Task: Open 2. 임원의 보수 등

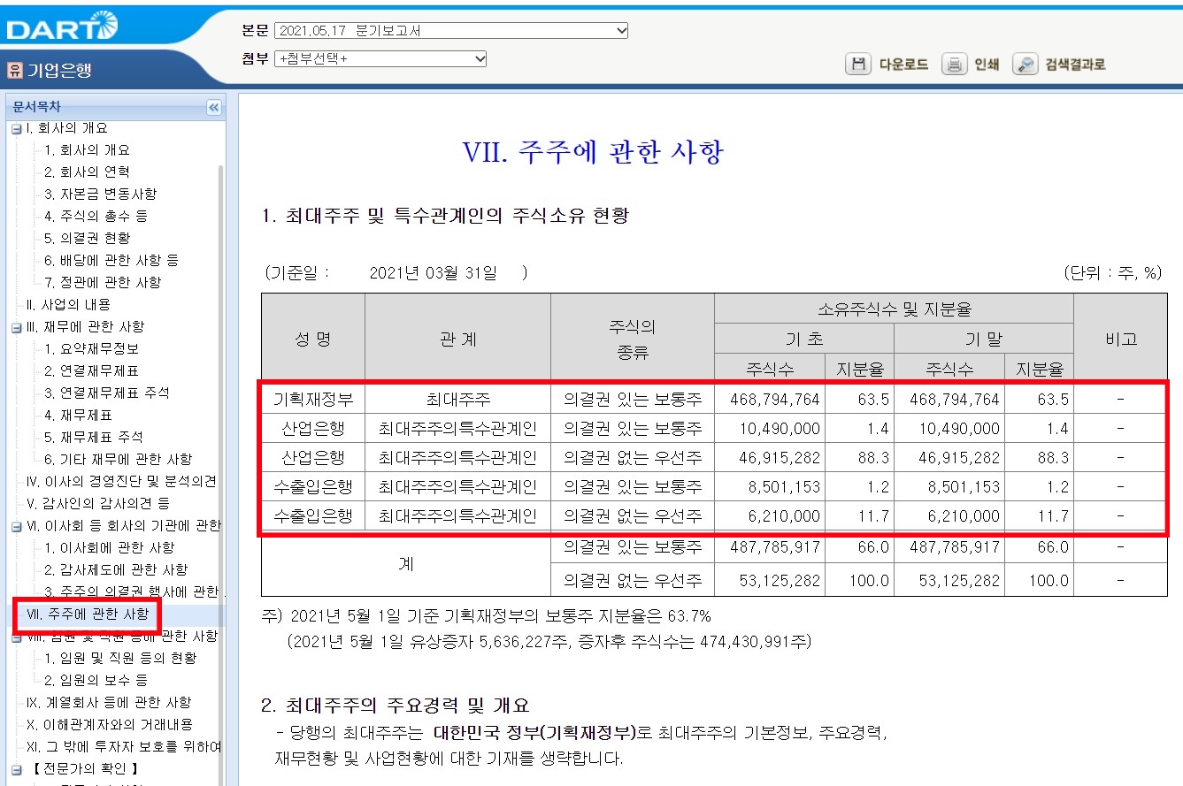Action: 96,681
